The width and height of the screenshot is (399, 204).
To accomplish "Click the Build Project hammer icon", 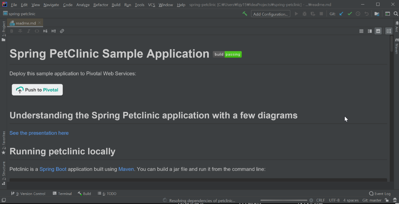I will click(x=245, y=14).
